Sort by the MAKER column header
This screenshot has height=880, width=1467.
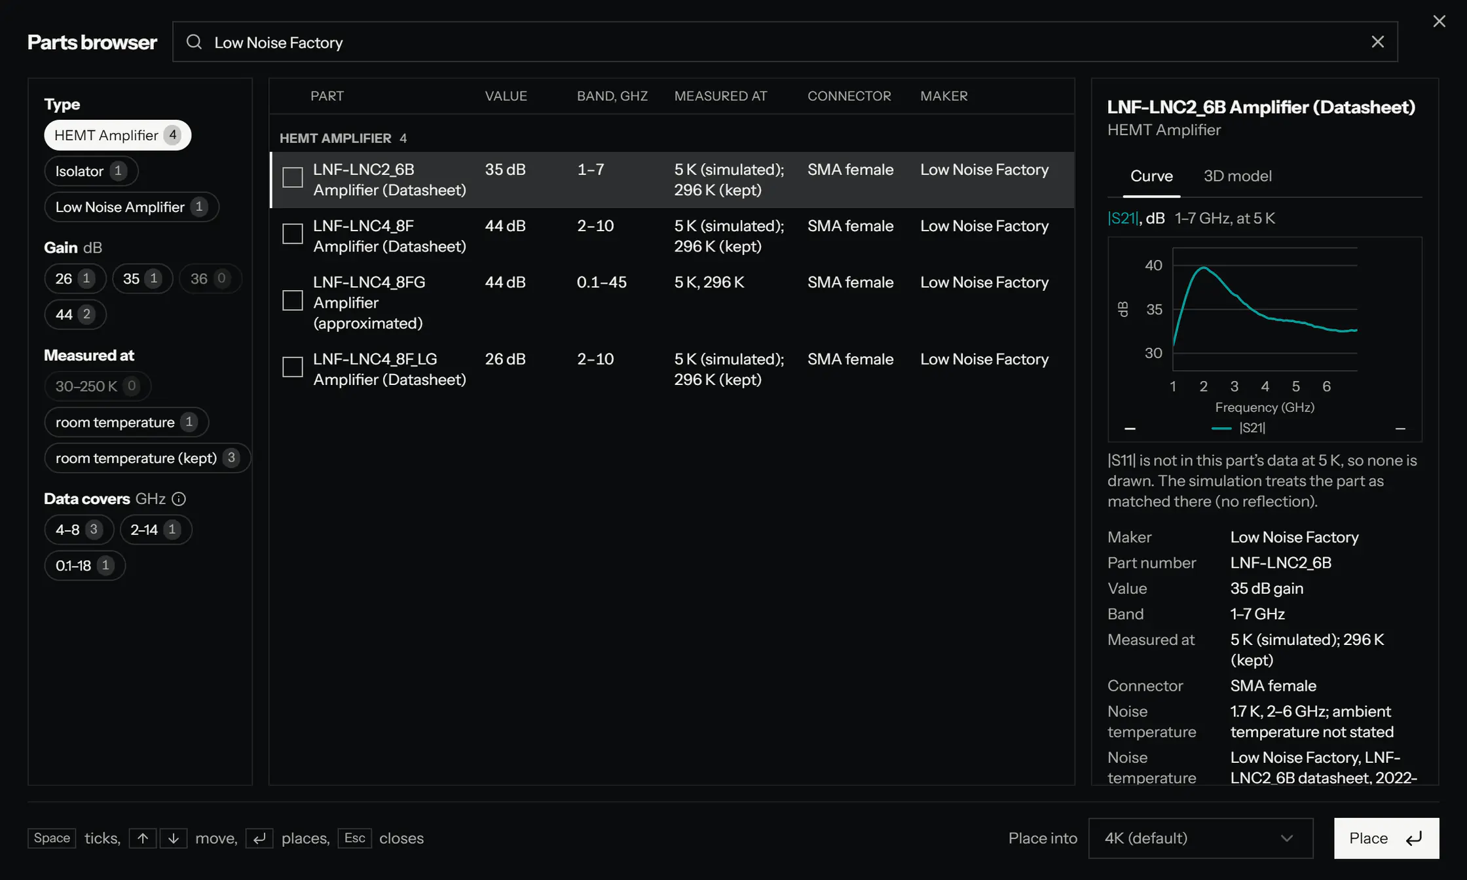(x=944, y=96)
